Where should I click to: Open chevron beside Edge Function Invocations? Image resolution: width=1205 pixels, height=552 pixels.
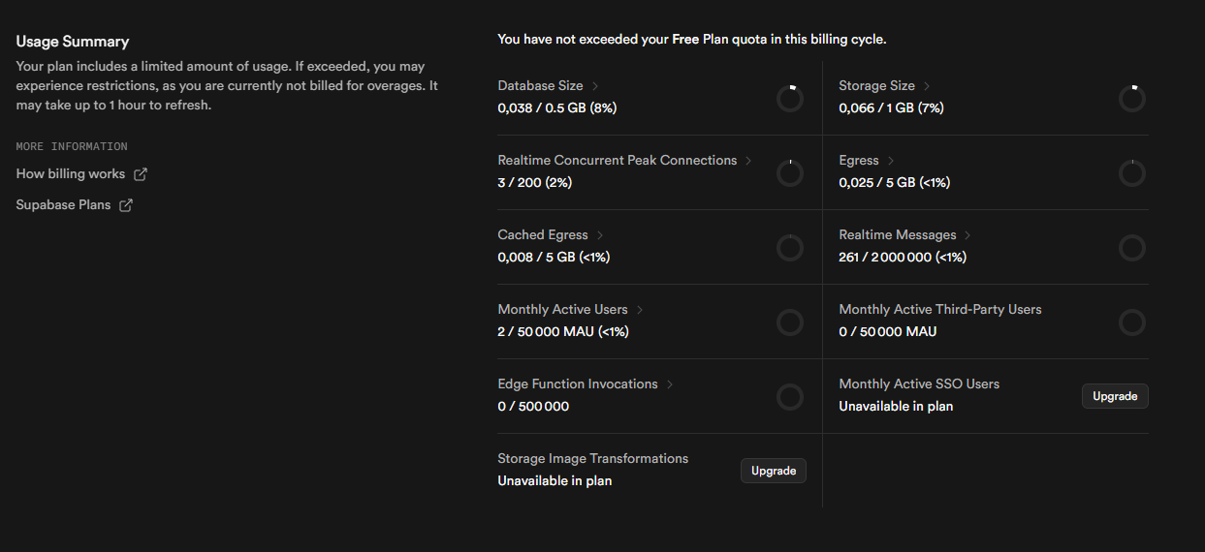point(670,384)
